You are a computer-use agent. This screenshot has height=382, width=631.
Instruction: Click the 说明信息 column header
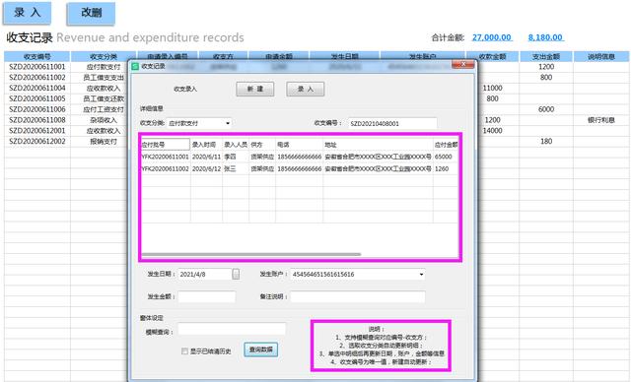click(x=601, y=56)
